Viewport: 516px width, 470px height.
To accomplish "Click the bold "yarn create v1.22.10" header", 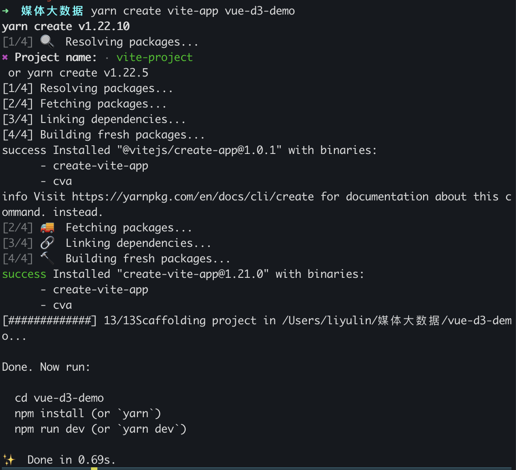I will pyautogui.click(x=66, y=26).
